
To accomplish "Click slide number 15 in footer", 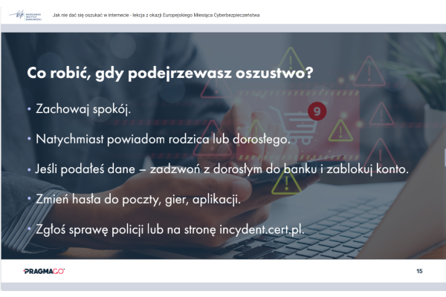I will point(419,271).
